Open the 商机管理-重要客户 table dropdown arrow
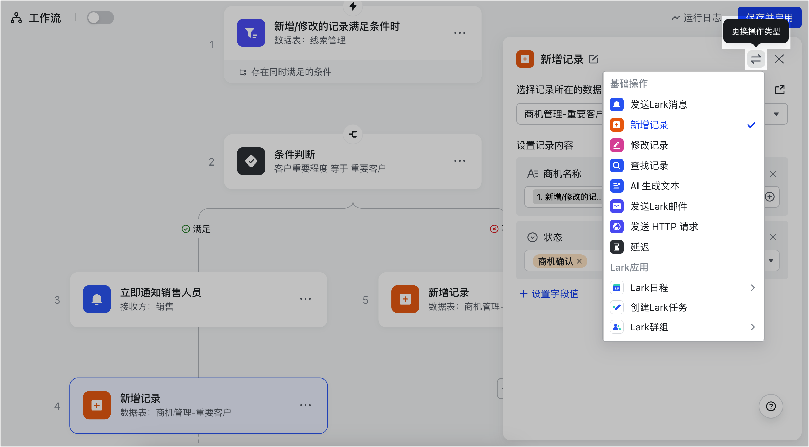Image resolution: width=809 pixels, height=447 pixels. pyautogui.click(x=776, y=114)
